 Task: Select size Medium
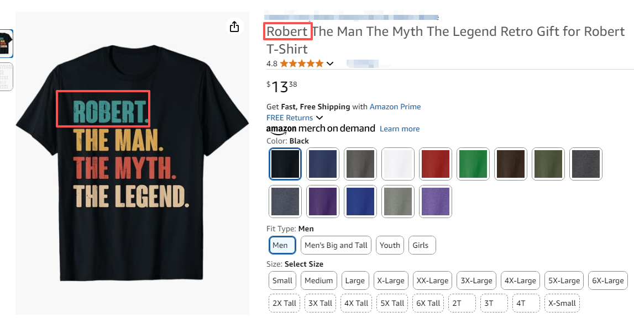coord(319,280)
